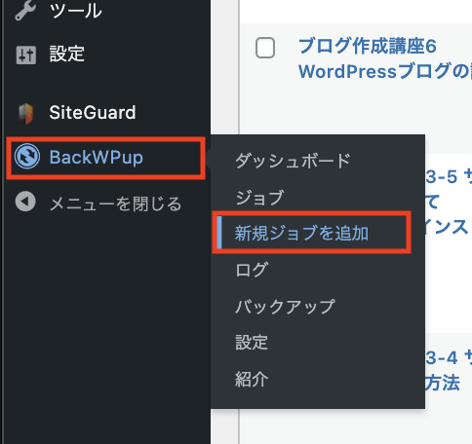This screenshot has height=444, width=472.
Task: Open 紹介 in BackWPup submenu
Action: (x=252, y=379)
